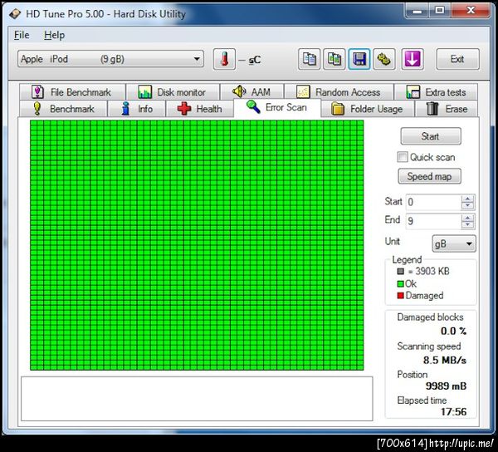498x452 pixels.
Task: Switch to the File Benchmark tab
Action: pyautogui.click(x=72, y=92)
